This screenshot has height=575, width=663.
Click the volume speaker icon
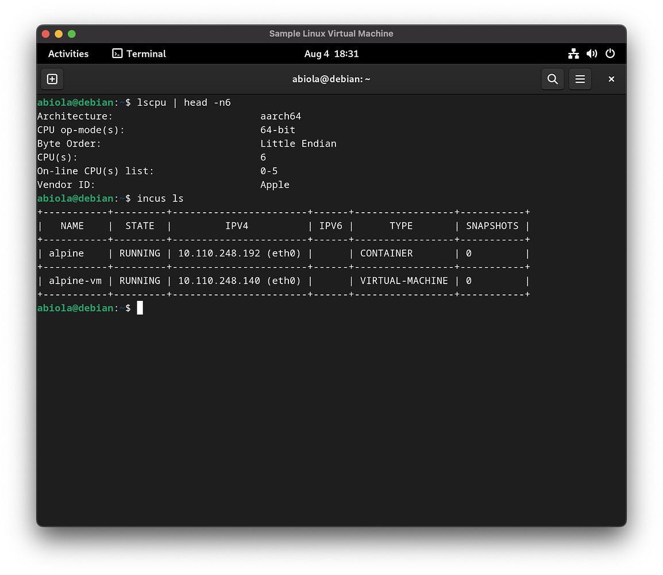point(592,53)
